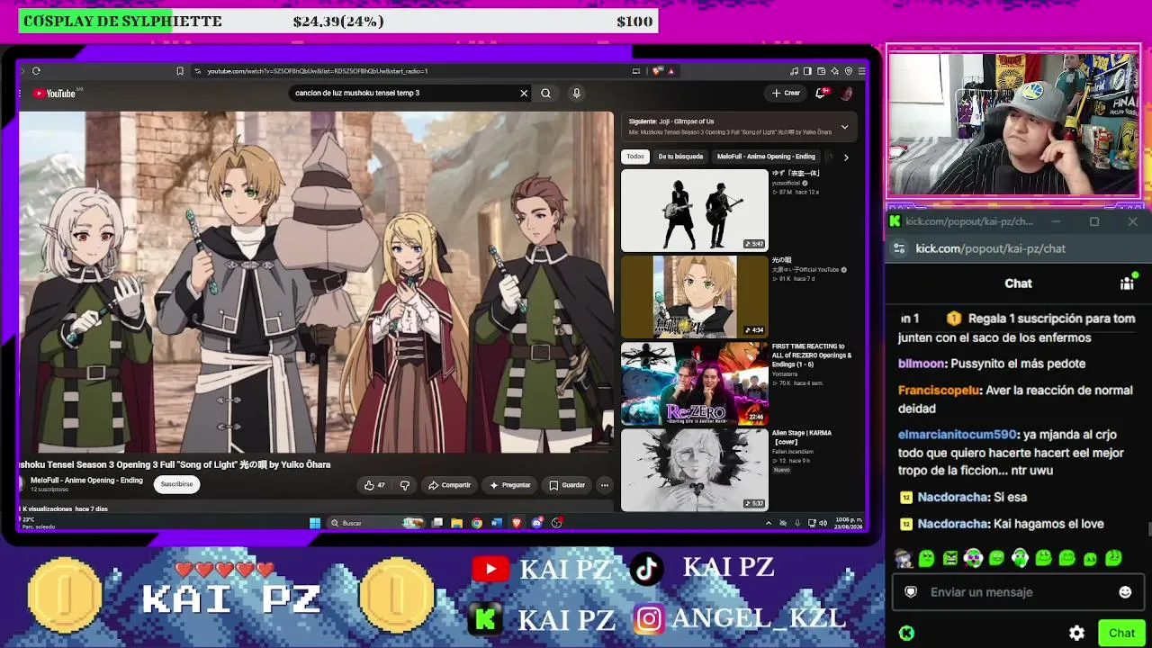Click the Suscribirse button
The image size is (1152, 648).
(176, 484)
